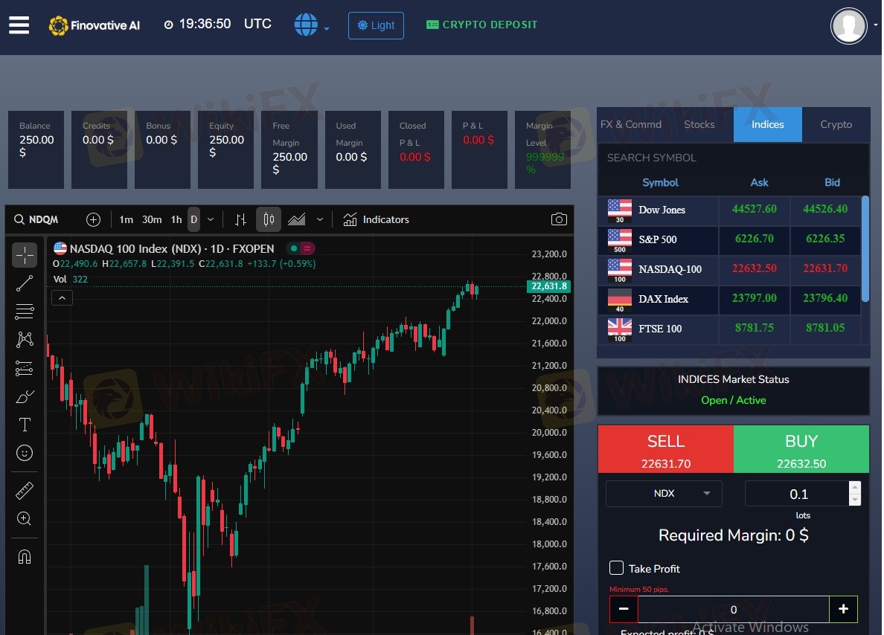
Task: Choose the text annotation tool
Action: [25, 425]
